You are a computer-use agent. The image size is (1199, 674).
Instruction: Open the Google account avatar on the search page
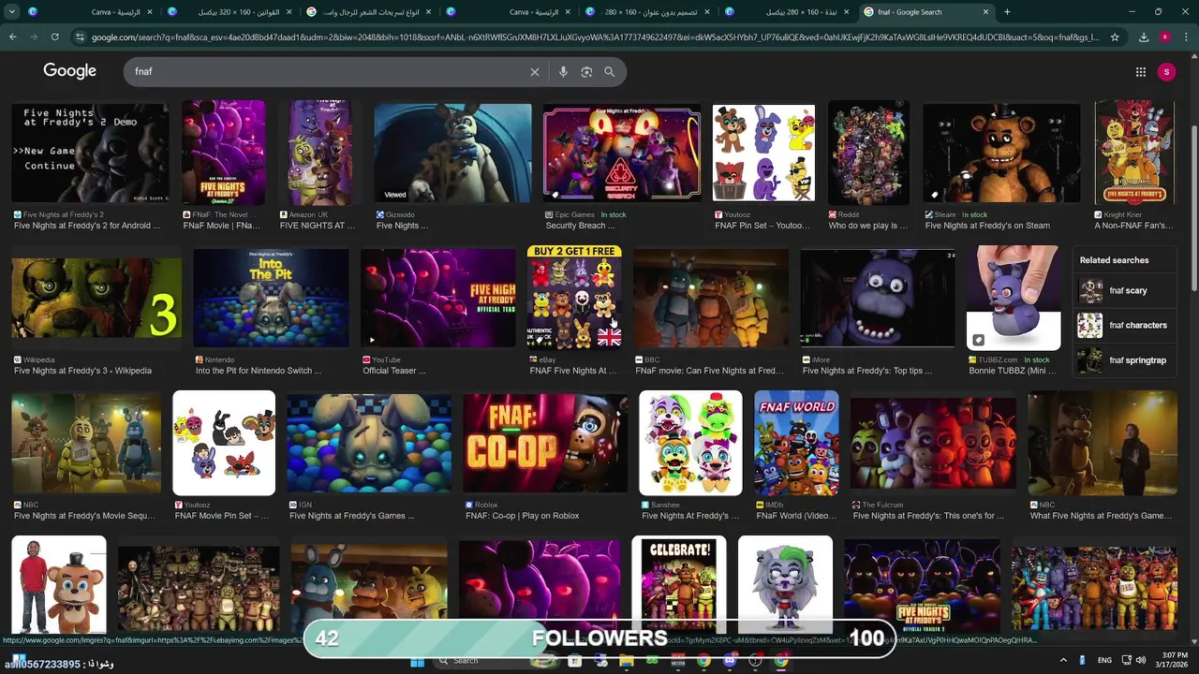[x=1166, y=72]
